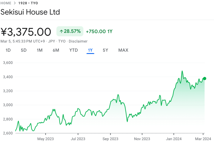Screen dimensions: 214x143
Task: Select the 1D time range tab
Action: (8, 50)
